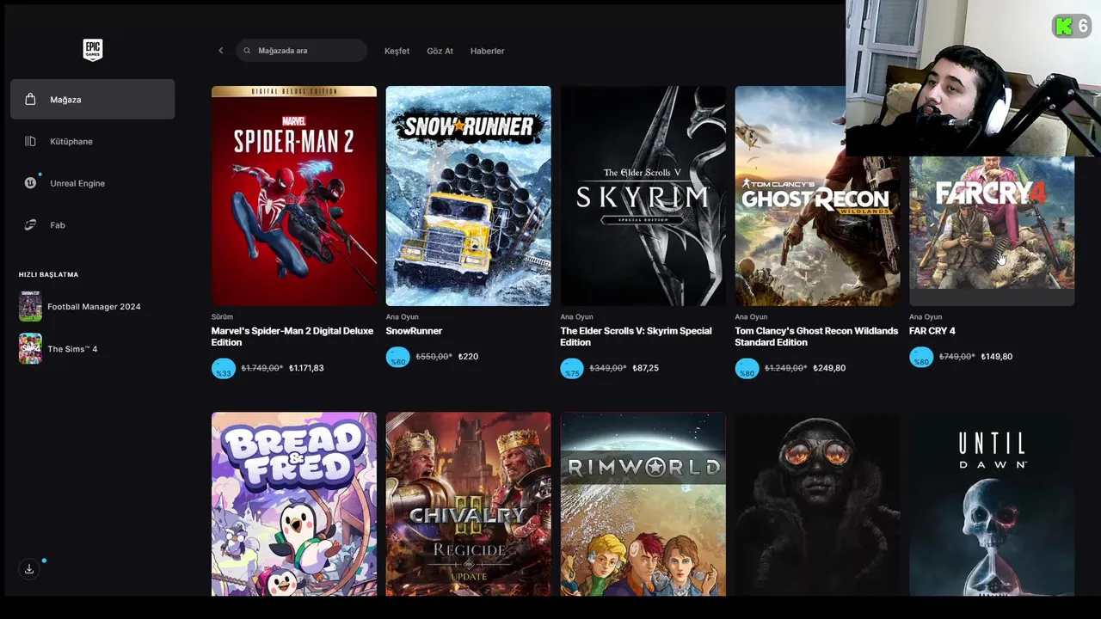Click the %75 discount badge on Skyrim

(572, 368)
